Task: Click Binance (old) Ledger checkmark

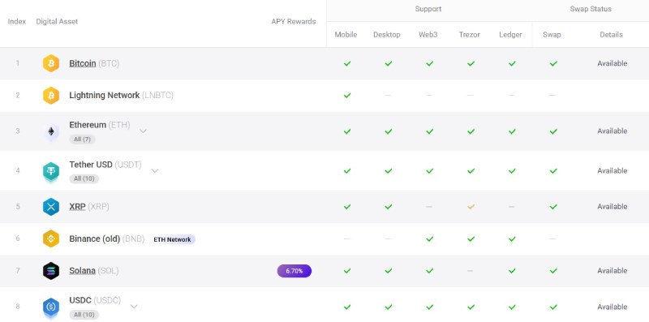Action: (512, 238)
